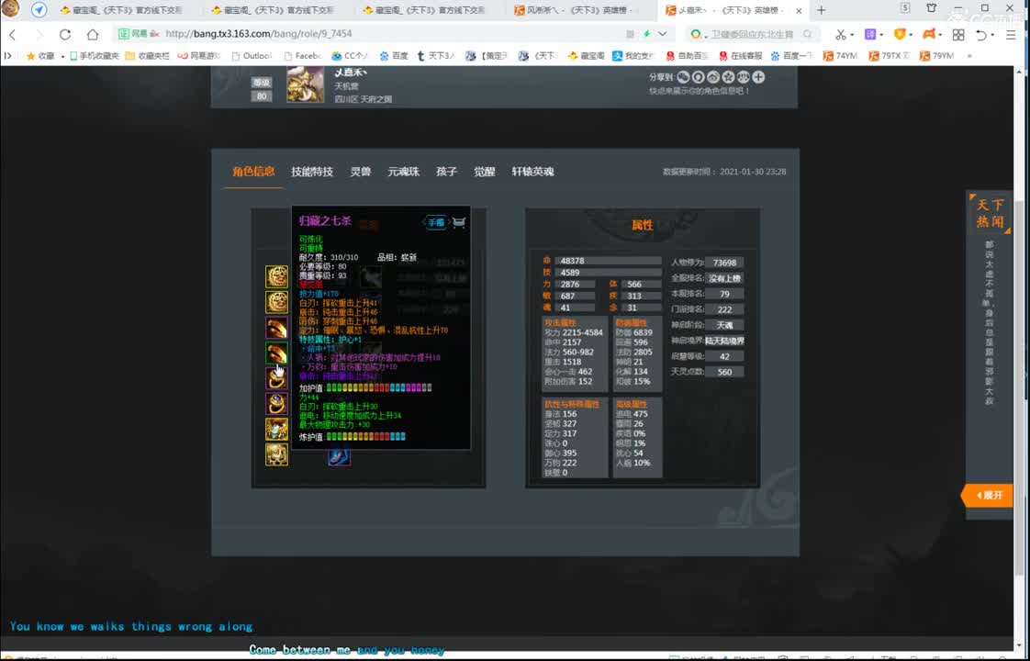Open the 灵兽 tab
This screenshot has height=661, width=1030.
pos(360,172)
